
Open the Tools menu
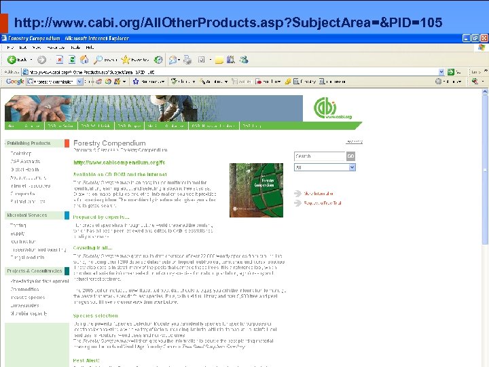pyautogui.click(x=75, y=48)
